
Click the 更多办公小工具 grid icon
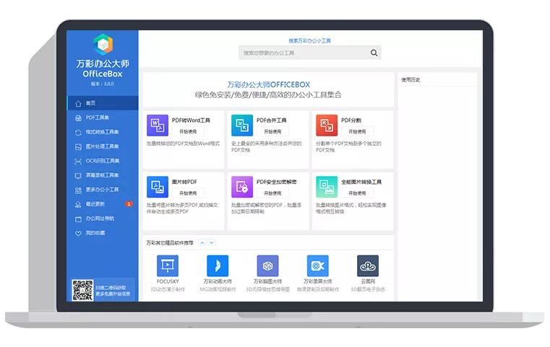78,190
